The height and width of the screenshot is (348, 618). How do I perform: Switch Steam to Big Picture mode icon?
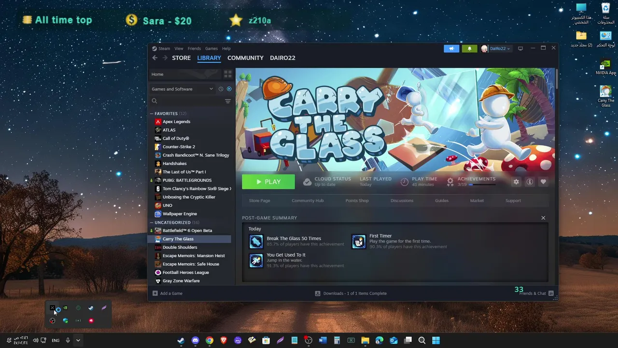click(520, 48)
